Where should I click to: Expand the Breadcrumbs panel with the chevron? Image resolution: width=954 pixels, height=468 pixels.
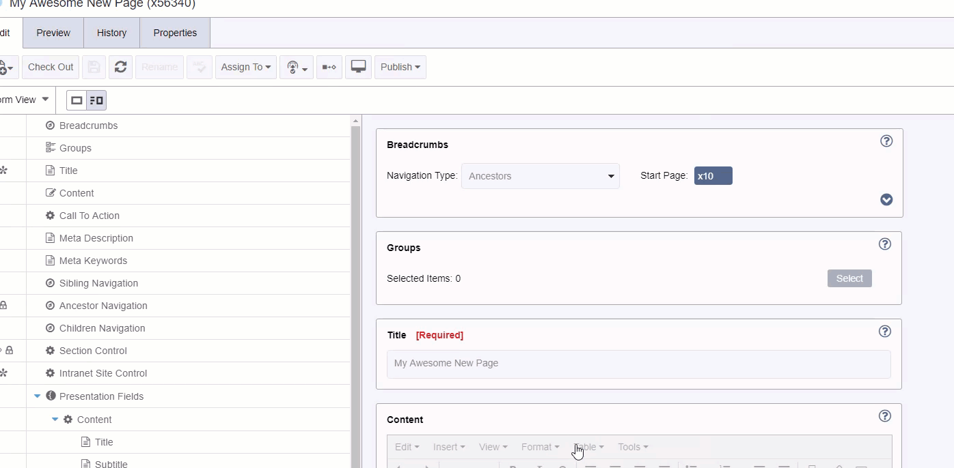tap(886, 200)
